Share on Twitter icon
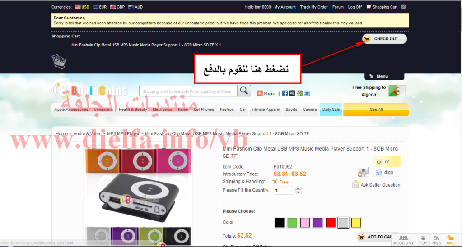This screenshot has height=247, width=462. [x=307, y=93]
